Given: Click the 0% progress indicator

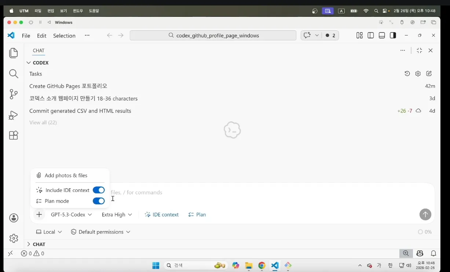Looking at the screenshot, I should (424, 232).
